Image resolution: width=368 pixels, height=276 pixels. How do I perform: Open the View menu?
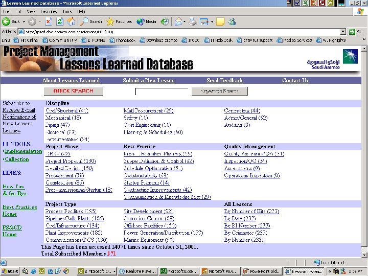[31, 11]
